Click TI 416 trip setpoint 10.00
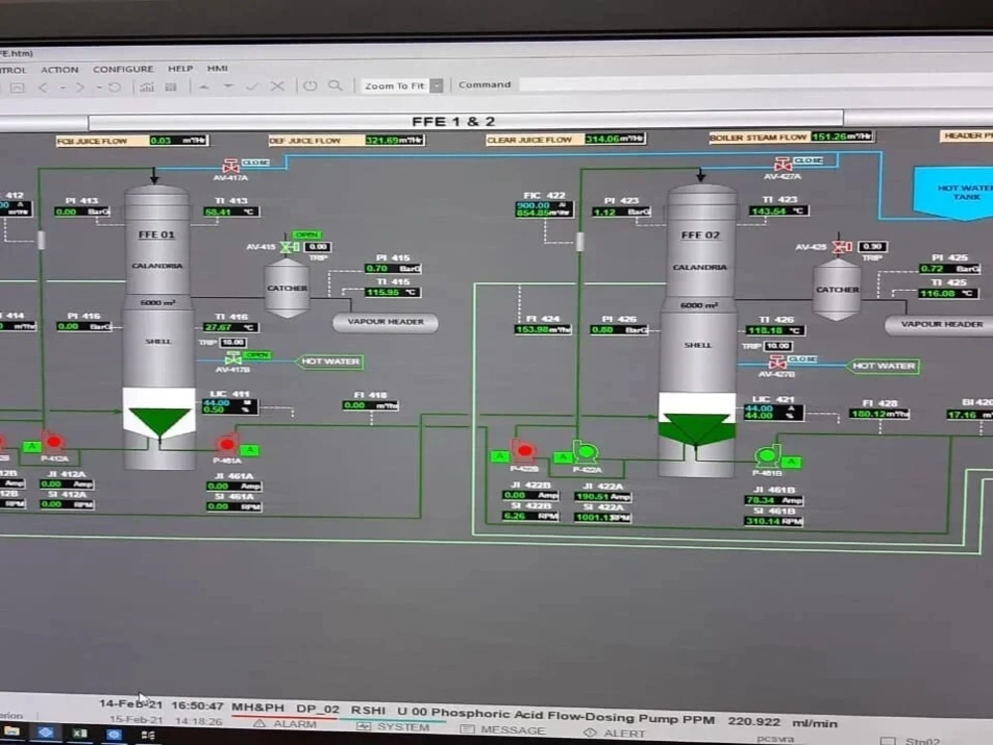 [233, 343]
